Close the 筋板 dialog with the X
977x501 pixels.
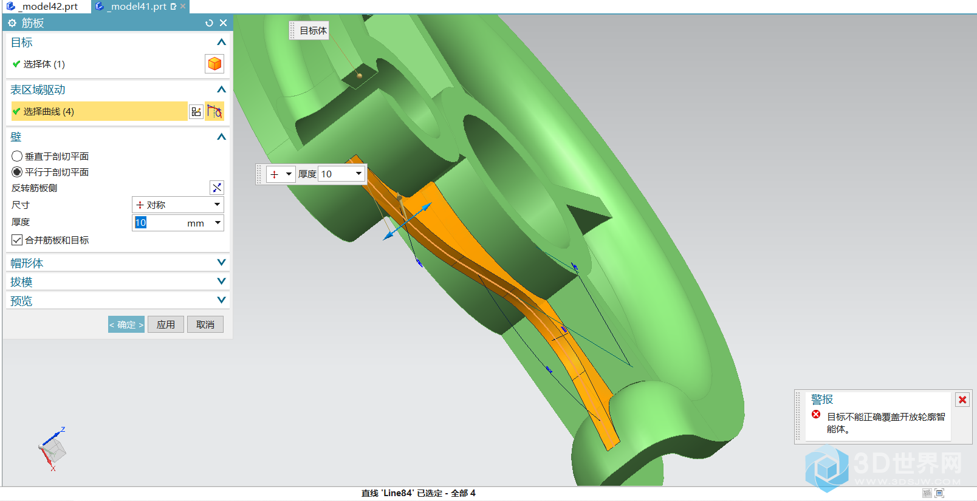point(223,23)
